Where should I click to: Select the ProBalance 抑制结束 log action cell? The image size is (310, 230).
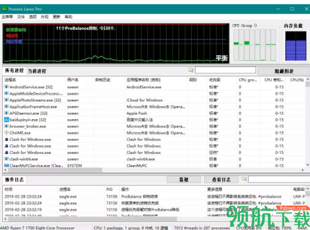tap(140, 197)
